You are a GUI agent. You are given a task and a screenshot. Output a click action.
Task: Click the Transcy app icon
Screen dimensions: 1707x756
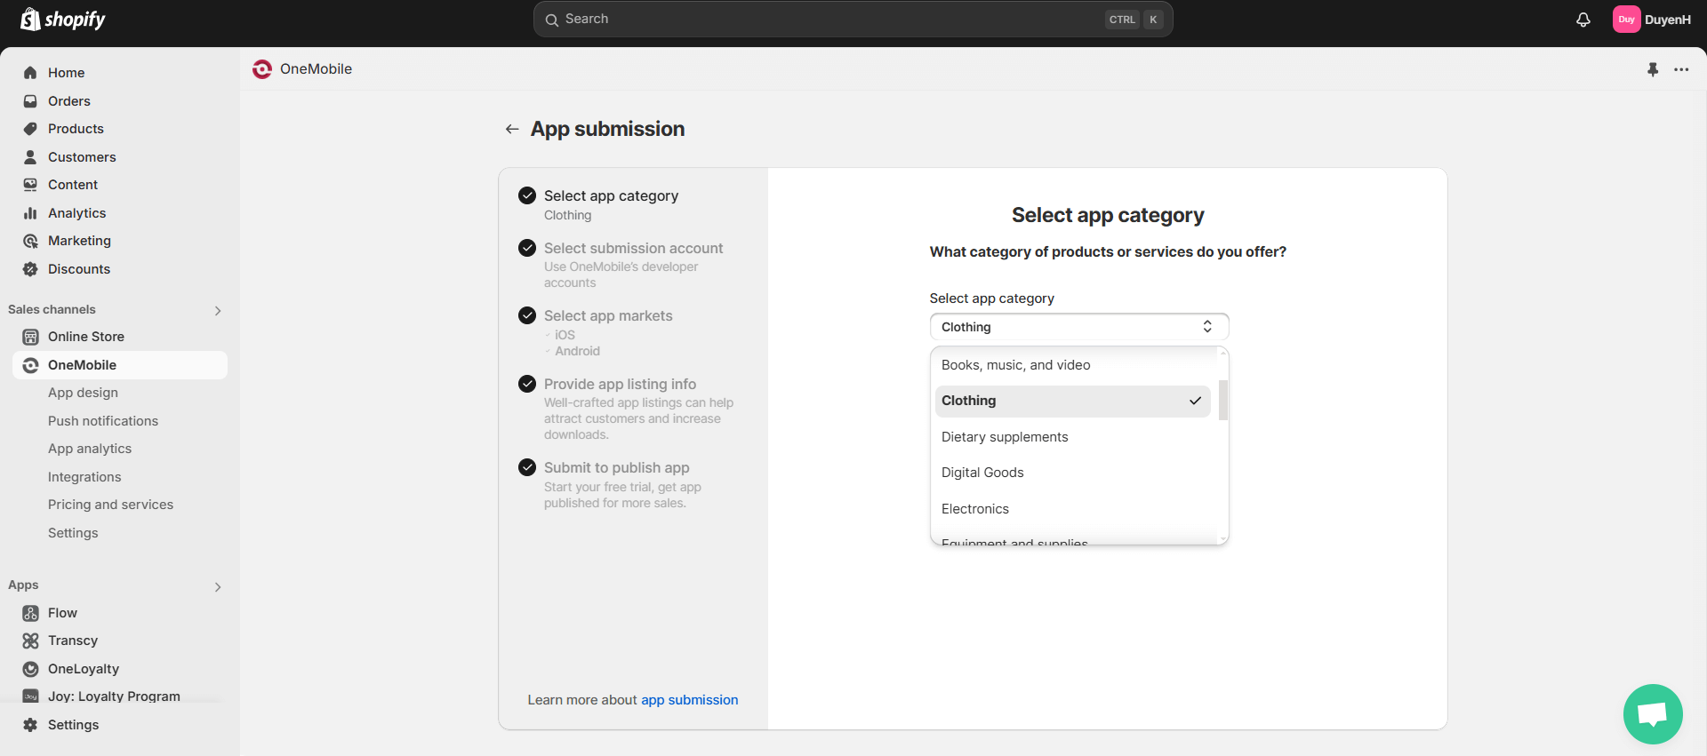coord(30,641)
